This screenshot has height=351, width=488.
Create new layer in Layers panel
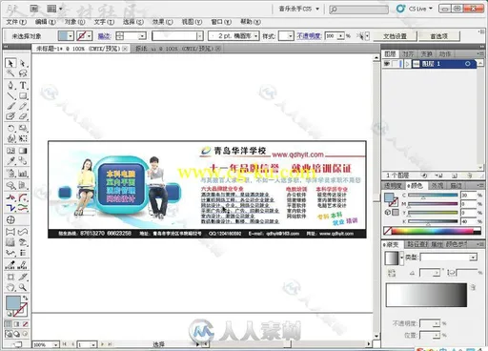coord(455,175)
